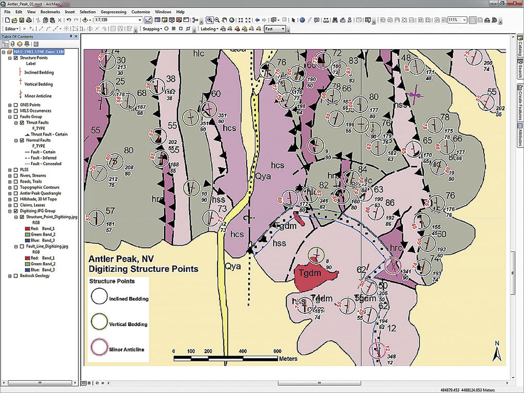
Task: Click the Green Band_2 swatch under Fault_Line_Digitizing.jpg
Action: (x=28, y=264)
